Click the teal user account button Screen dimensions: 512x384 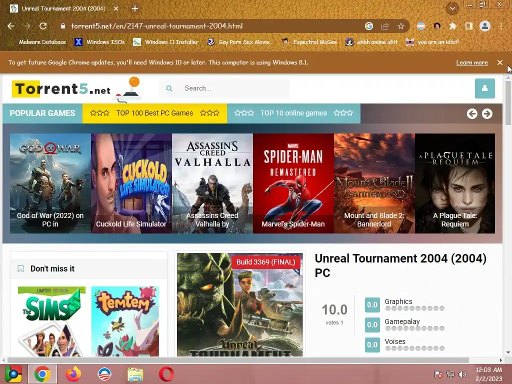484,88
